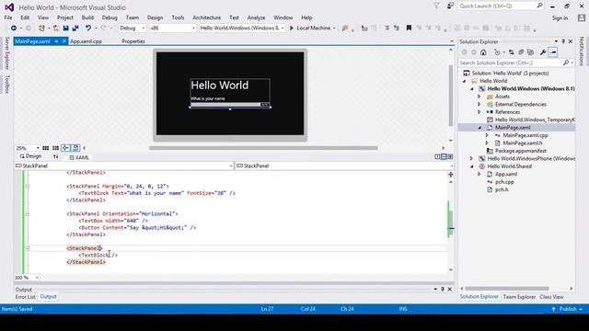The height and width of the screenshot is (331, 589).
Task: Toggle snap to snaplines icon in designer
Action: pos(65,148)
